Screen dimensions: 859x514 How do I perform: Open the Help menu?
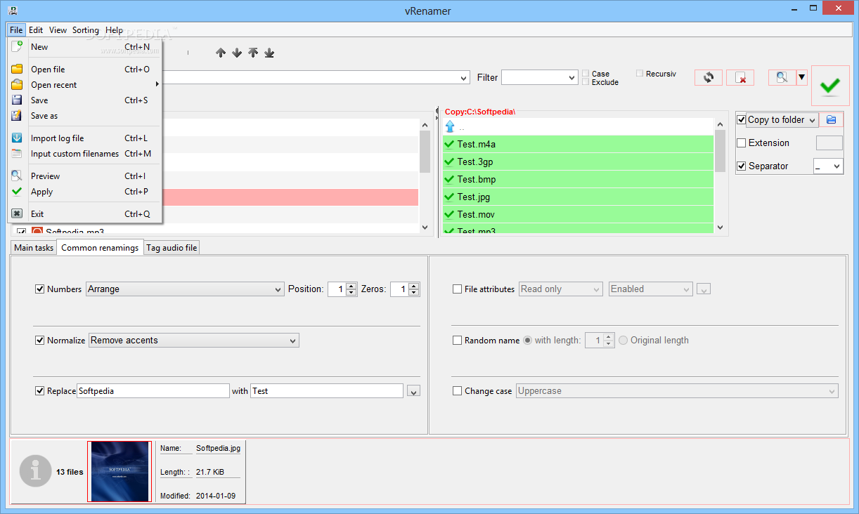114,30
